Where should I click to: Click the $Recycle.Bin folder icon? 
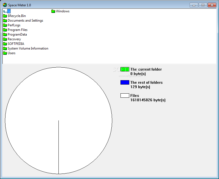coord(5,16)
